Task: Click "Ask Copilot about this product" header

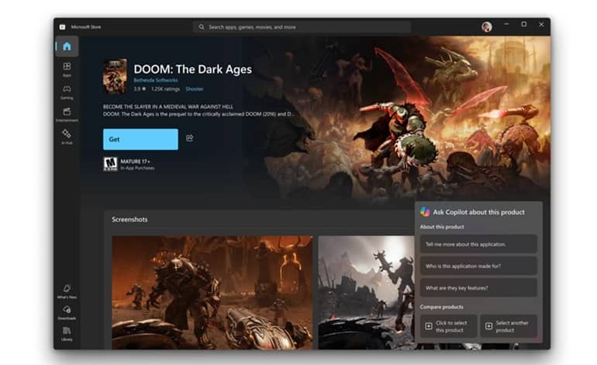Action: pos(478,212)
